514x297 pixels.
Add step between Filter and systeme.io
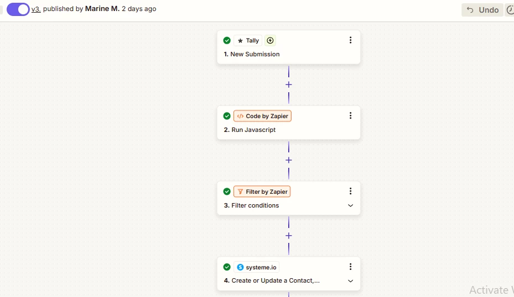[x=288, y=235]
